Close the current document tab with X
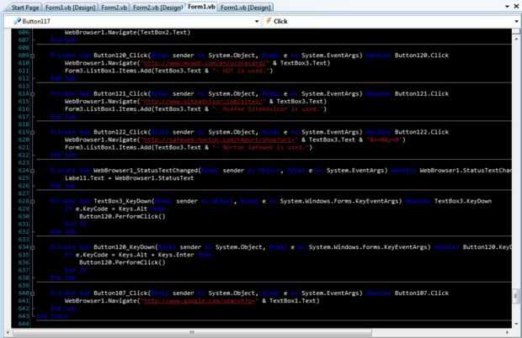The height and width of the screenshot is (338, 522). point(516,7)
